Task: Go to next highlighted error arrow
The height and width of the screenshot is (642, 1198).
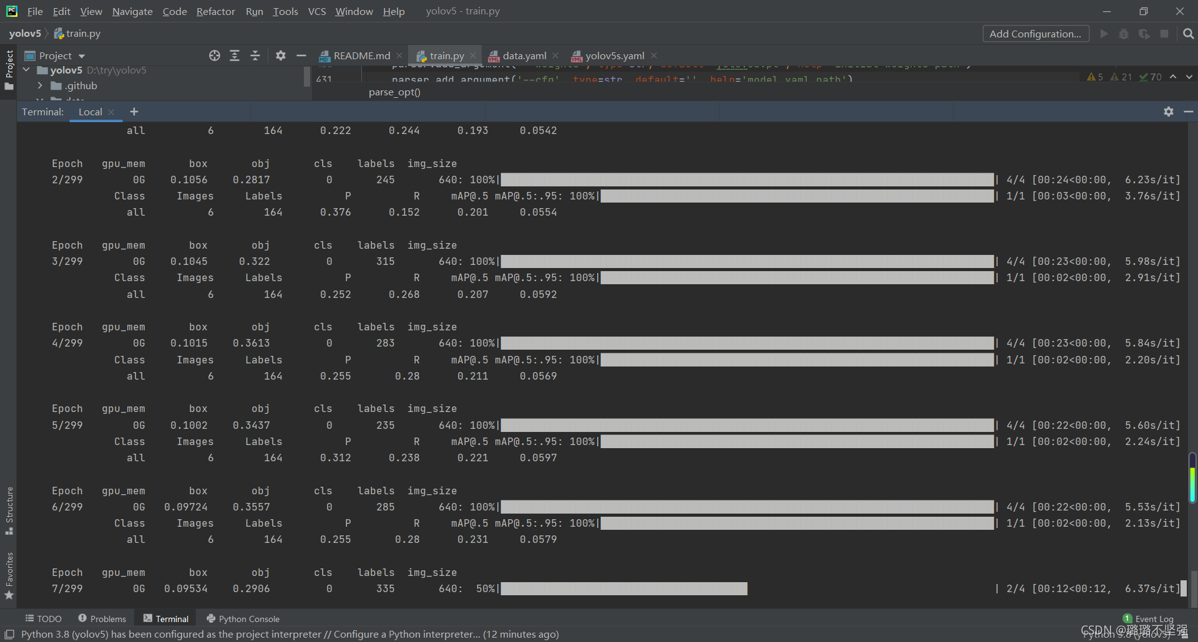Action: 1189,77
